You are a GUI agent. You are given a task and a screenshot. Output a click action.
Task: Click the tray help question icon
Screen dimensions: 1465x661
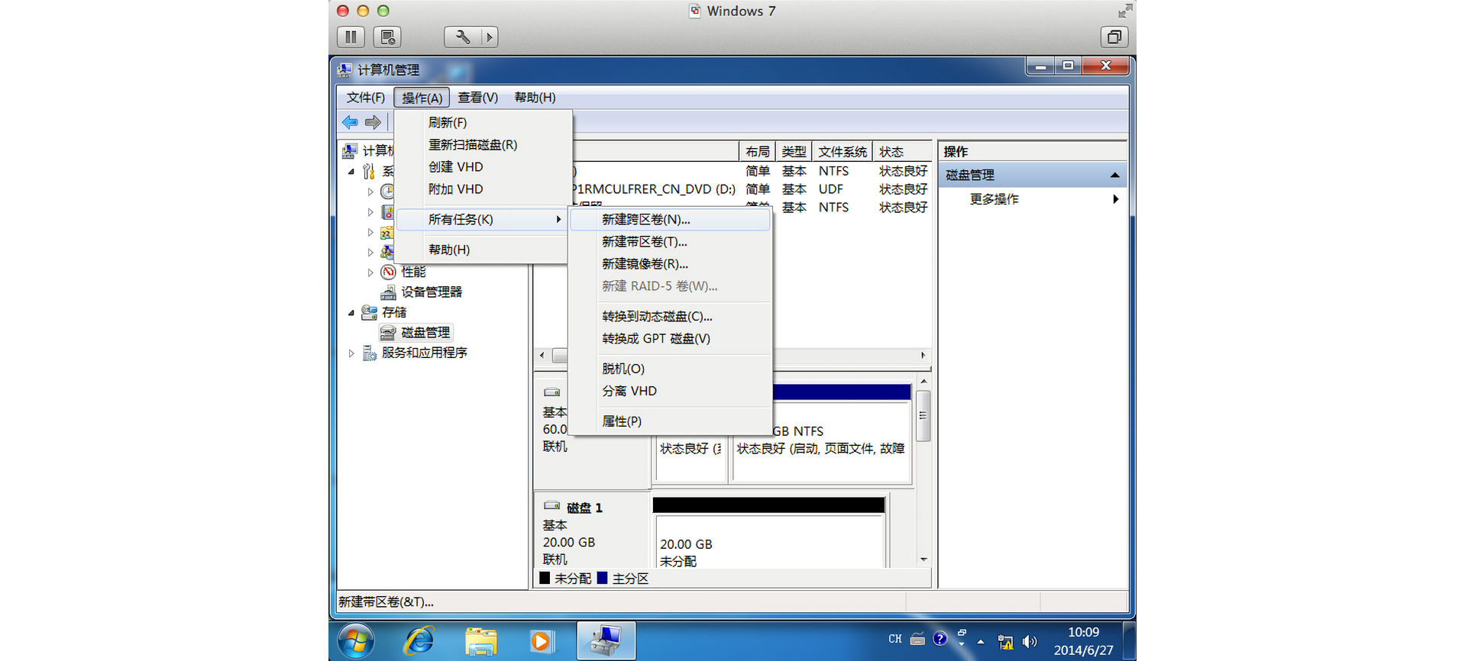(x=940, y=639)
